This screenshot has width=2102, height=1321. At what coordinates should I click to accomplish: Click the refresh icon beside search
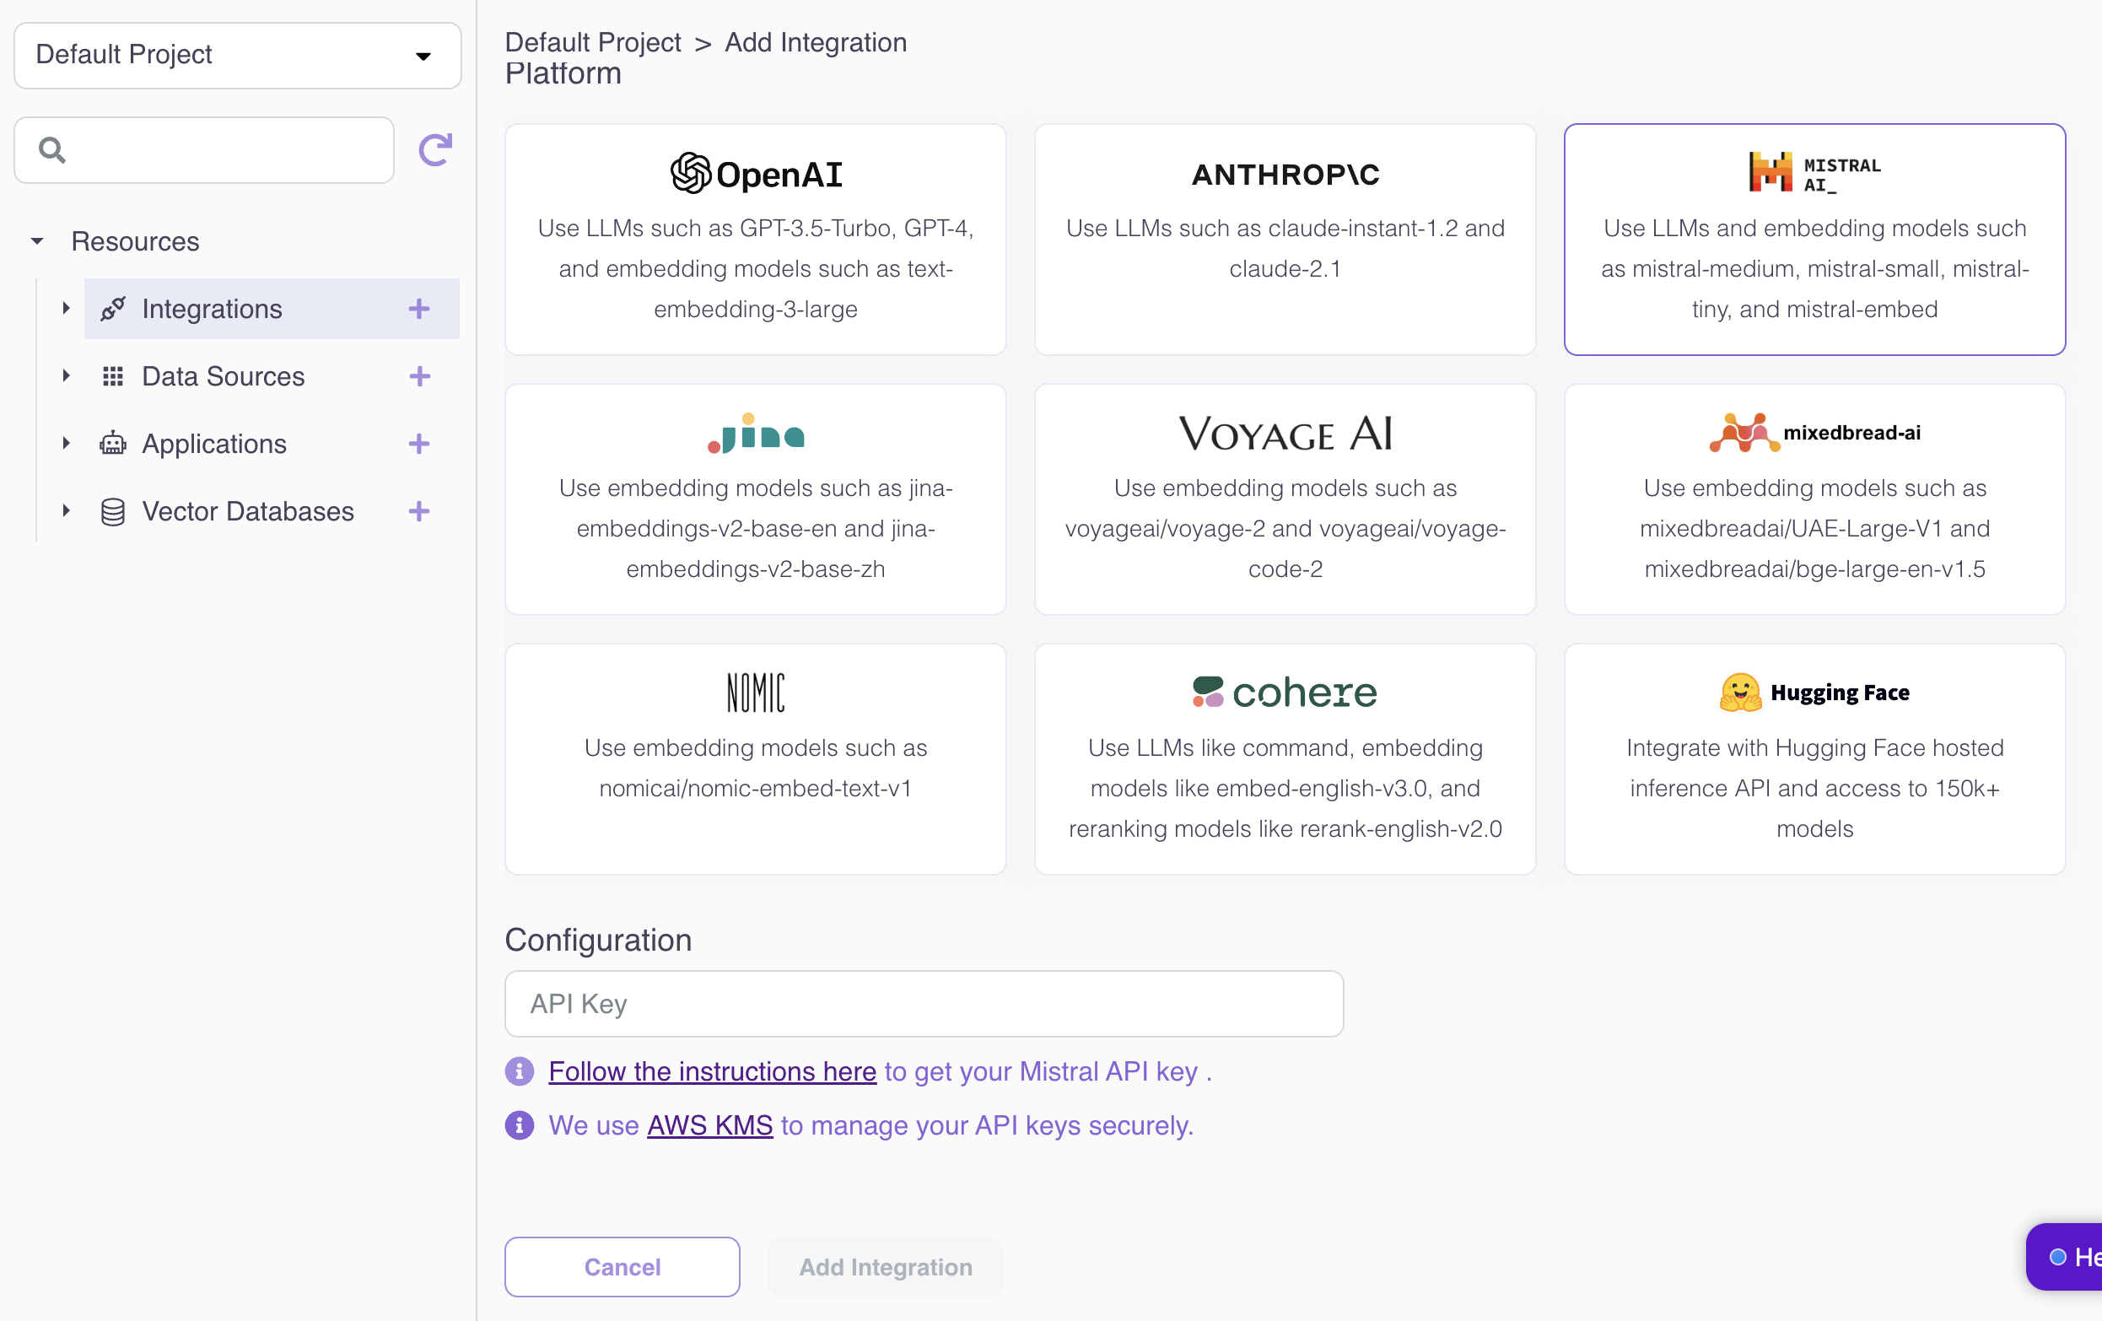coord(434,150)
